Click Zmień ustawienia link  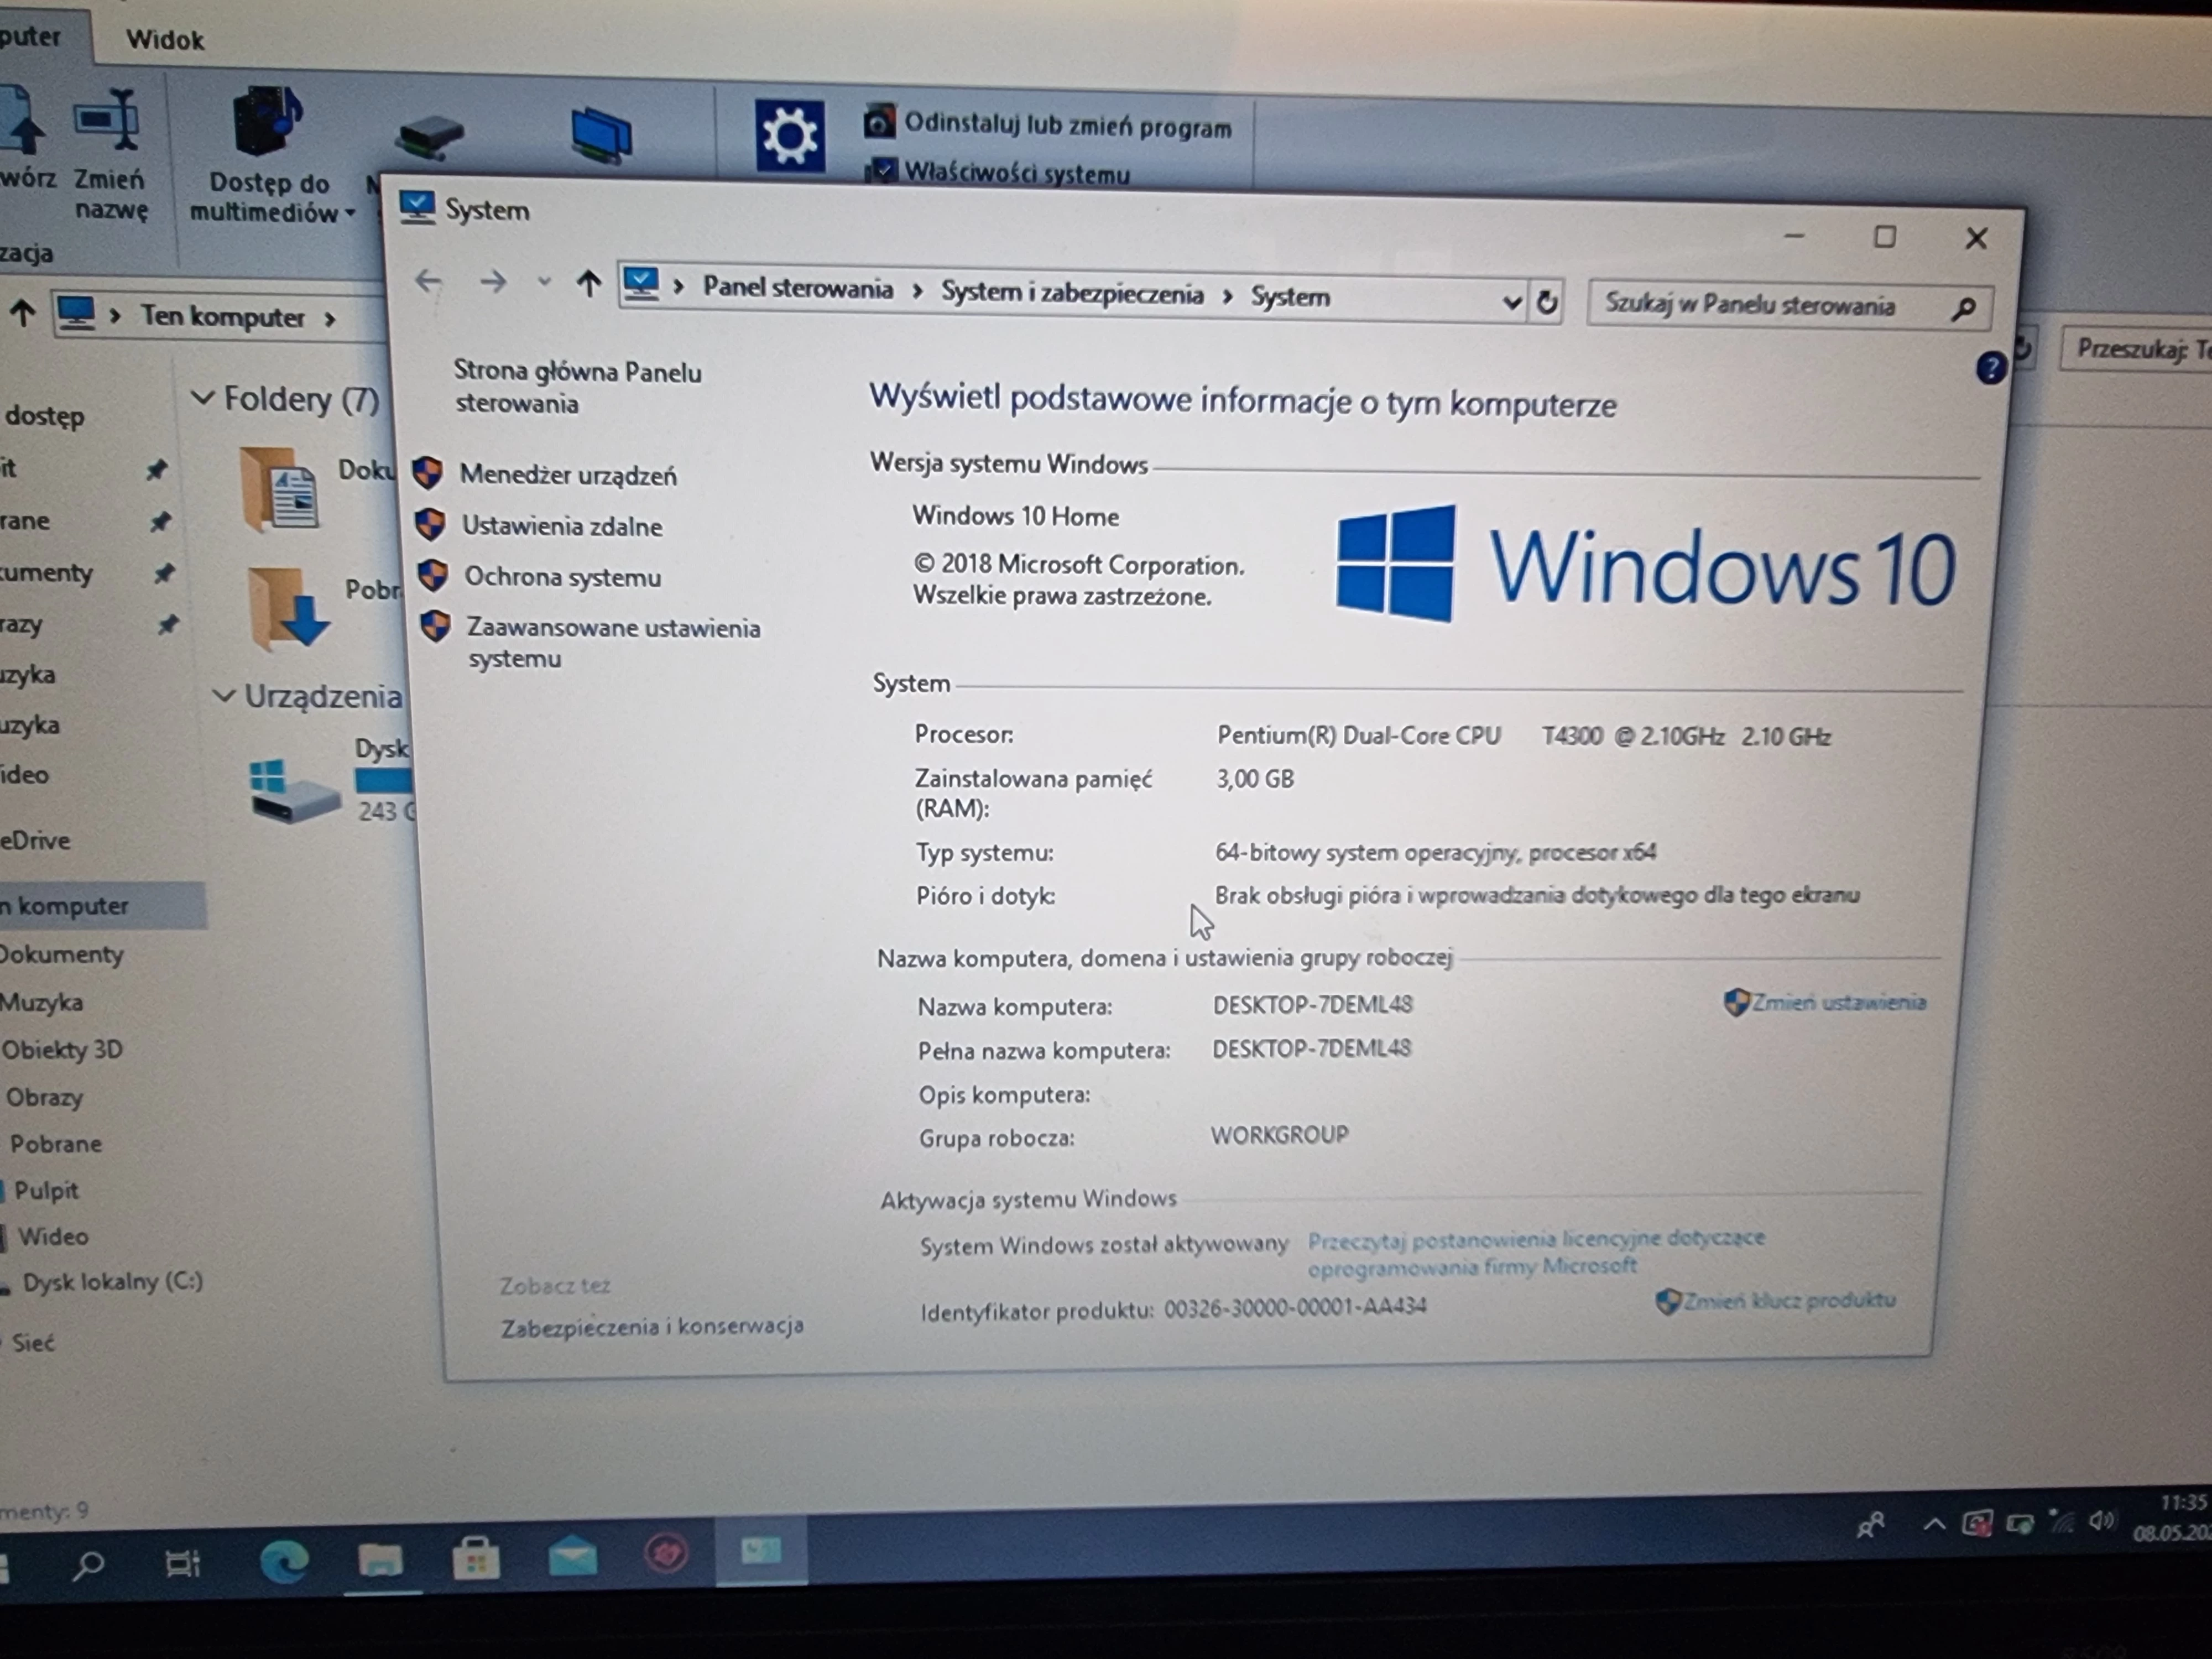coord(1838,1002)
